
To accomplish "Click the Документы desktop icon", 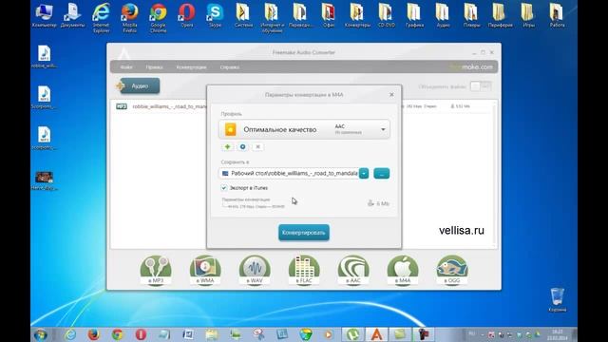I will pyautogui.click(x=72, y=15).
